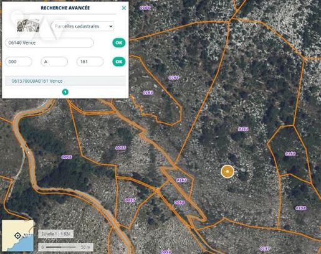Viewport: 321px width, 254px height.
Task: Confirm commune with the first OK button
Action: (x=119, y=43)
